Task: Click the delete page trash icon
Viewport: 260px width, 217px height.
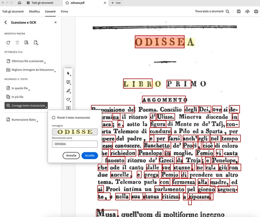Action: point(17,43)
